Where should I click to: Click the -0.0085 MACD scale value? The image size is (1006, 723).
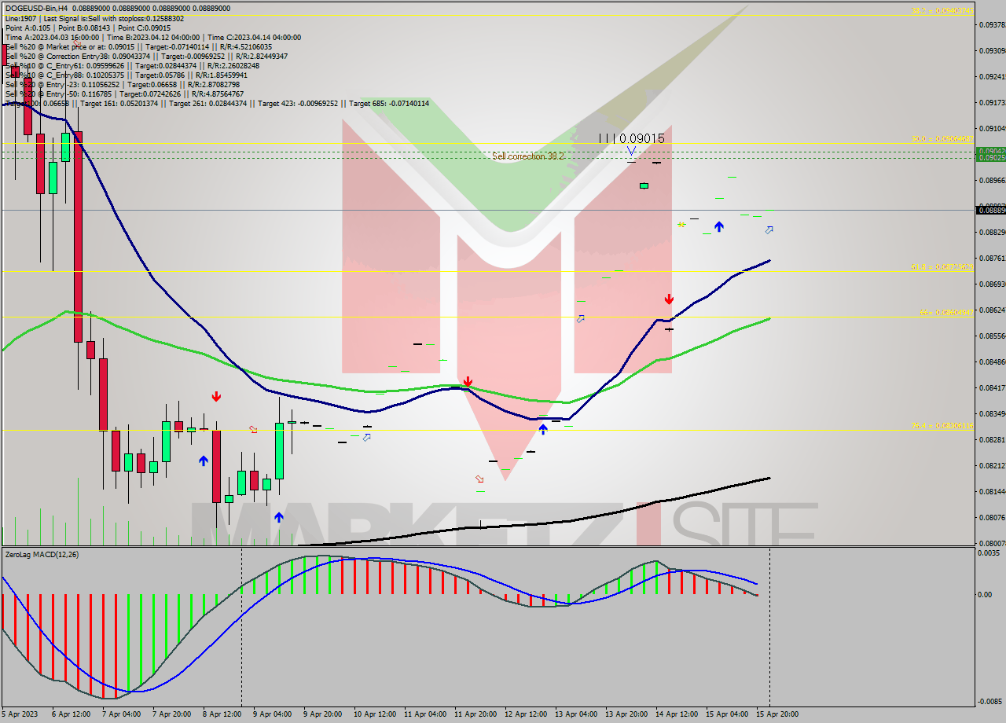point(989,702)
